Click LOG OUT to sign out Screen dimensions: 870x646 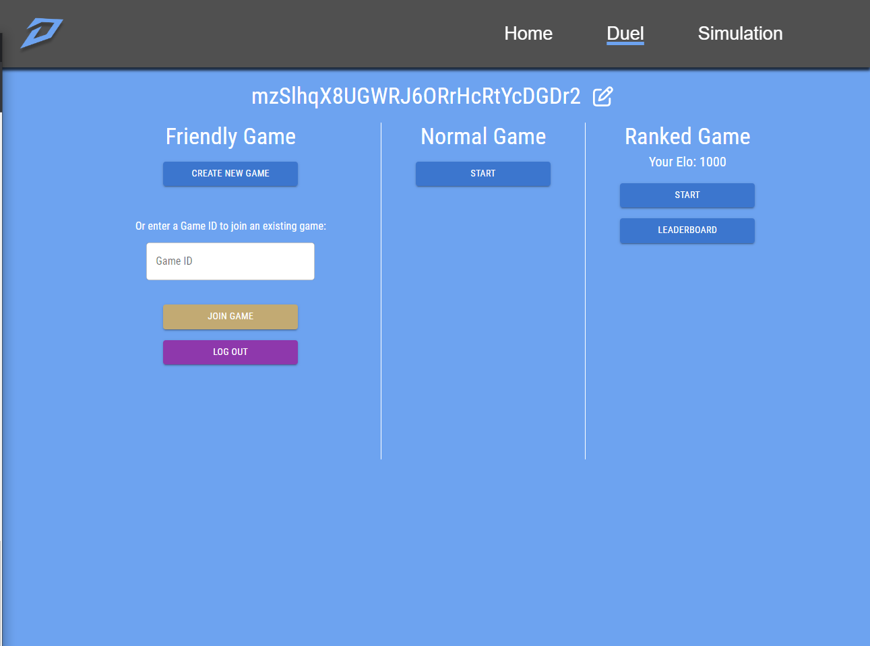pyautogui.click(x=230, y=352)
